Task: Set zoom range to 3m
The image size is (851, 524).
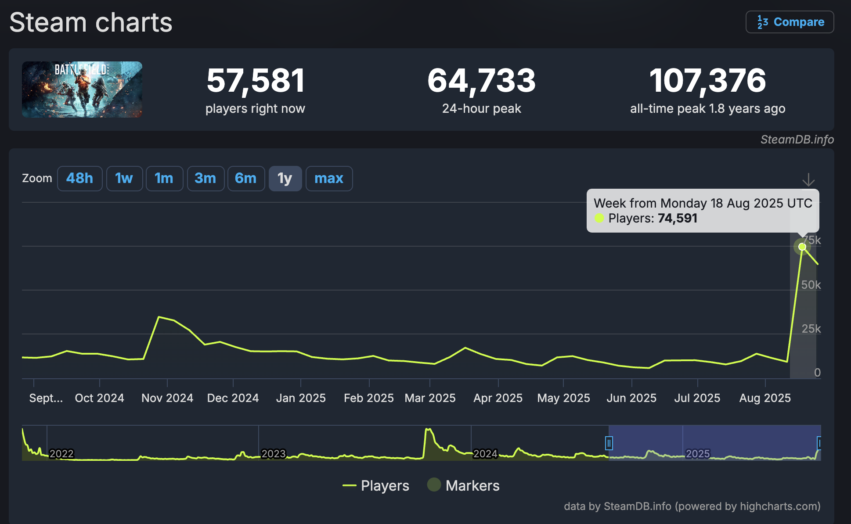Action: click(206, 178)
